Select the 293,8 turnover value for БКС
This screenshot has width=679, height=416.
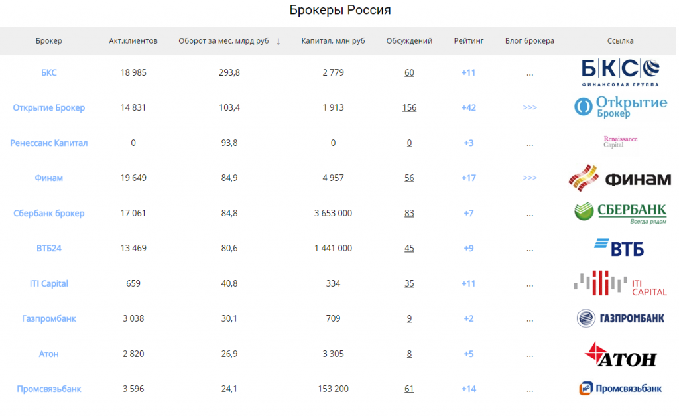229,72
